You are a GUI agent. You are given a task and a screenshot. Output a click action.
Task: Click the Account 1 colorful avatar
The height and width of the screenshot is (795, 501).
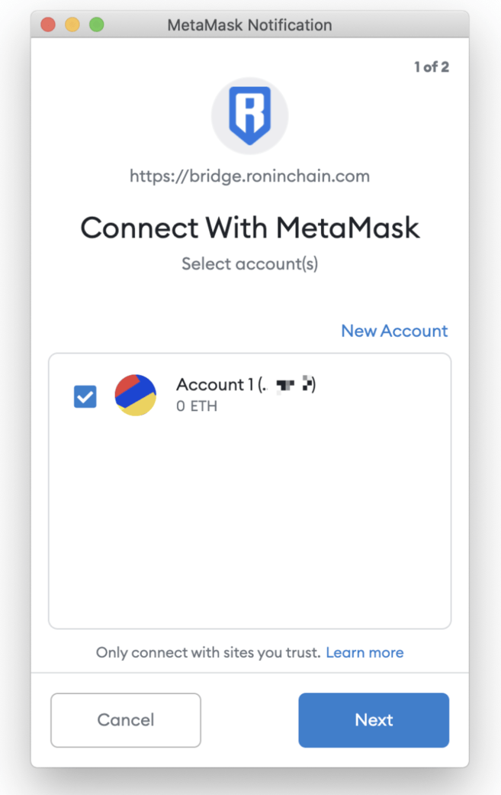[x=136, y=395]
